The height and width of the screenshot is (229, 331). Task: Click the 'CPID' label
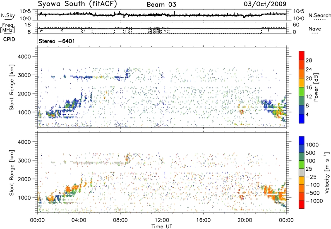point(9,39)
